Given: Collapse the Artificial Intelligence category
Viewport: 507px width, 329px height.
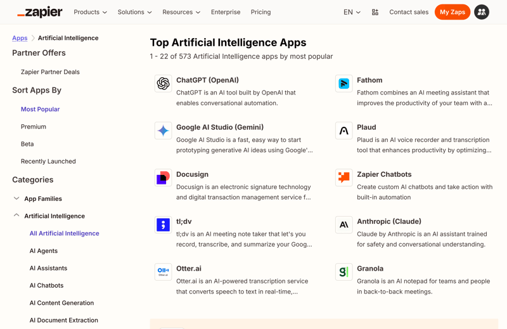Looking at the screenshot, I should [x=16, y=216].
